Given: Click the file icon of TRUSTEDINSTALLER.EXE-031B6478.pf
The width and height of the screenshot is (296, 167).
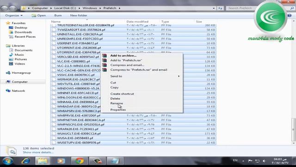Looking at the screenshot, I should 54,26.
